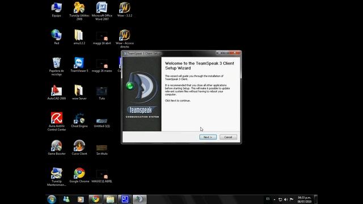Select the Tuto desktop icon
363x204 pixels.
click(102, 93)
